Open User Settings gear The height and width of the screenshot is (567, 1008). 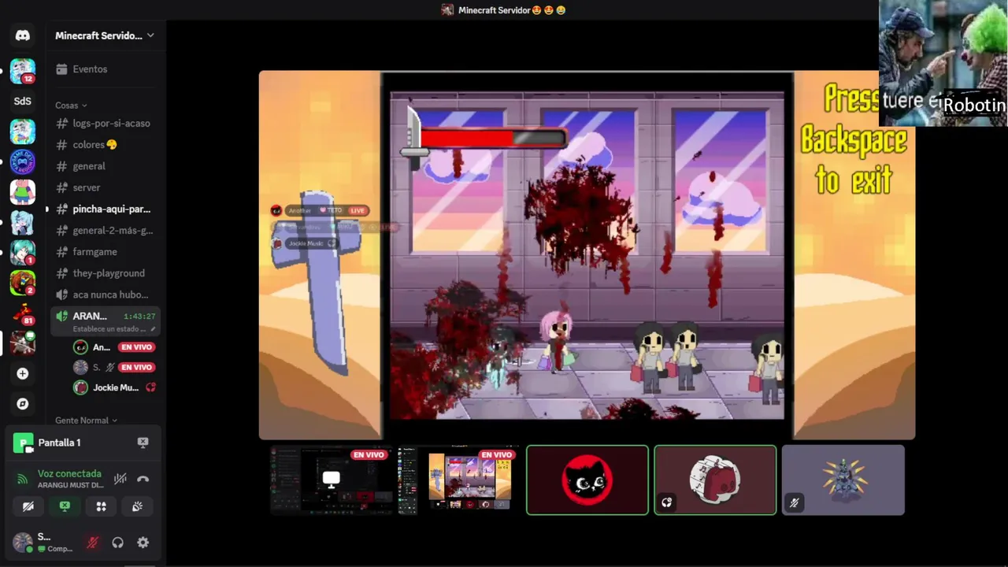click(x=143, y=543)
